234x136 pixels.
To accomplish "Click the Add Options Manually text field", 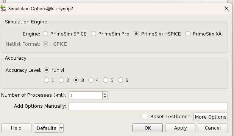I will (148, 106).
